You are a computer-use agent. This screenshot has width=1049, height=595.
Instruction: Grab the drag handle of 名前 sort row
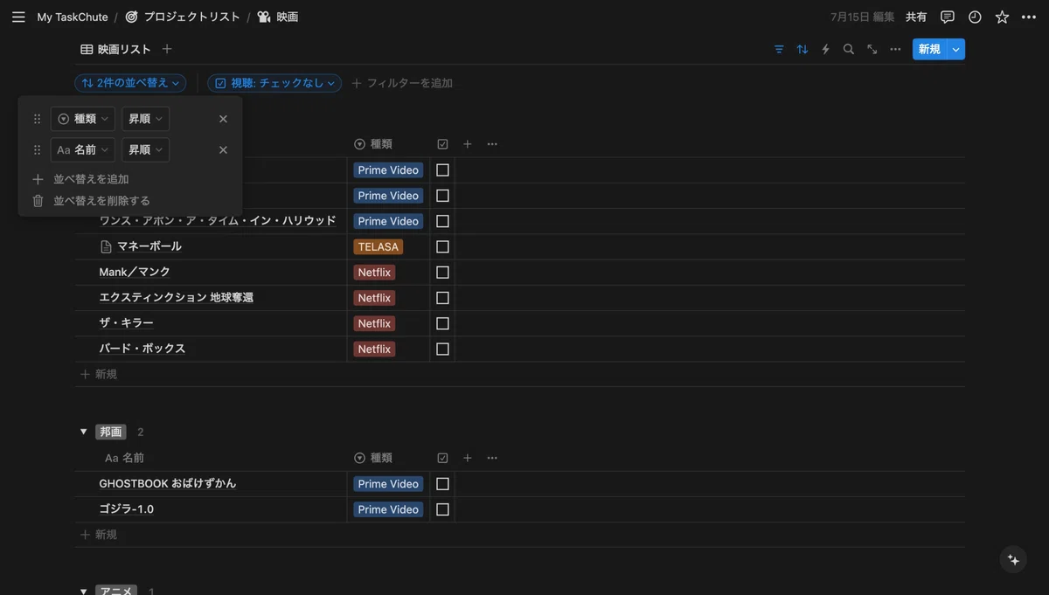pyautogui.click(x=37, y=150)
